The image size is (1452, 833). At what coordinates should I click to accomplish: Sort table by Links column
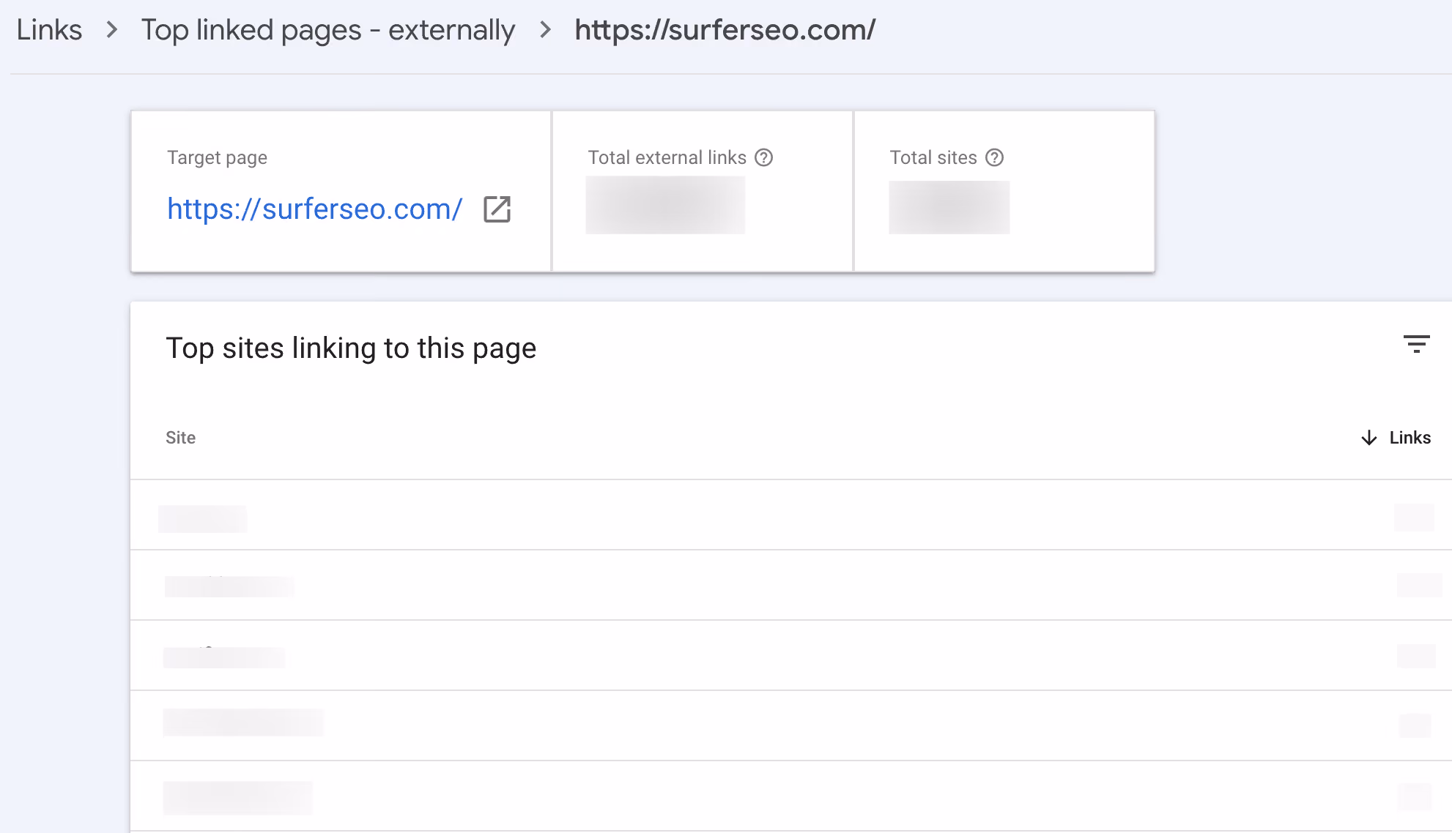(1410, 438)
